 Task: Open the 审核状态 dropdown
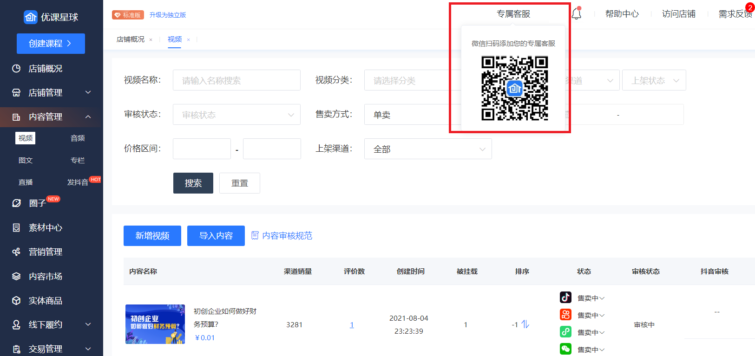click(x=236, y=115)
